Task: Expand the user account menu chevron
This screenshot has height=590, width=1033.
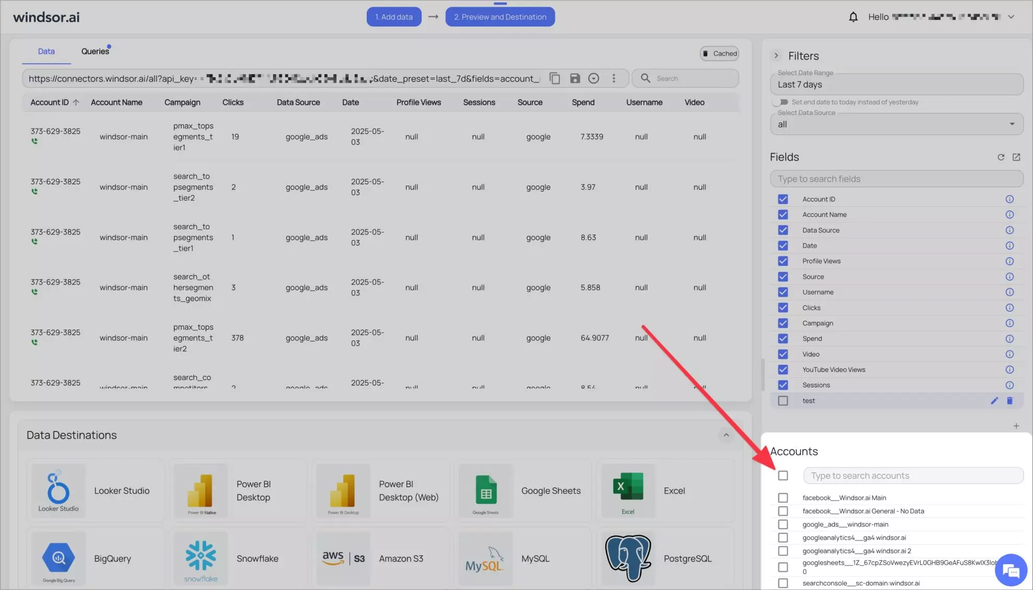Action: click(x=1011, y=17)
